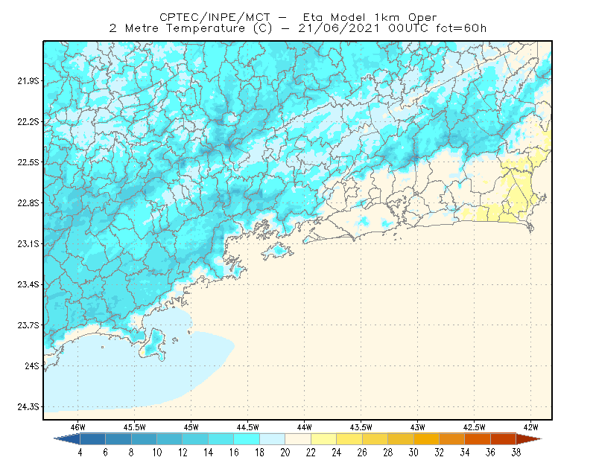This screenshot has height=460, width=596.
Task: Click the 36-38 dark orange legend swatch
Action: tap(503, 439)
